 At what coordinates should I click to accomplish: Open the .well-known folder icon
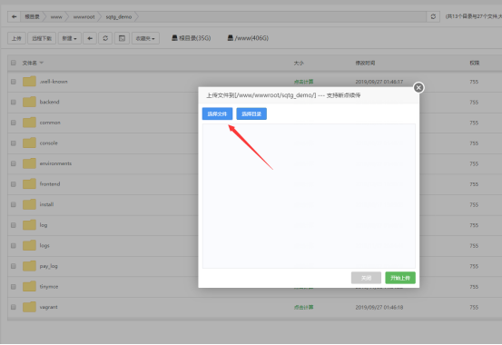[29, 82]
